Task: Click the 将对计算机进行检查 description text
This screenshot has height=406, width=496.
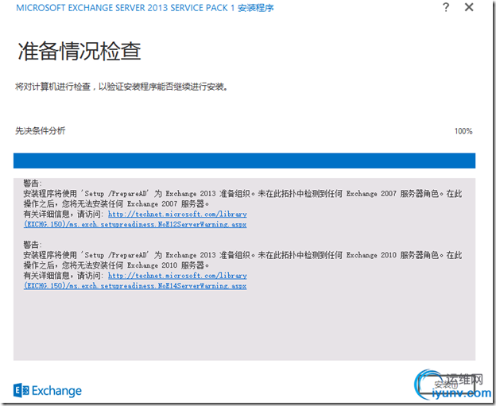Action: (121, 87)
